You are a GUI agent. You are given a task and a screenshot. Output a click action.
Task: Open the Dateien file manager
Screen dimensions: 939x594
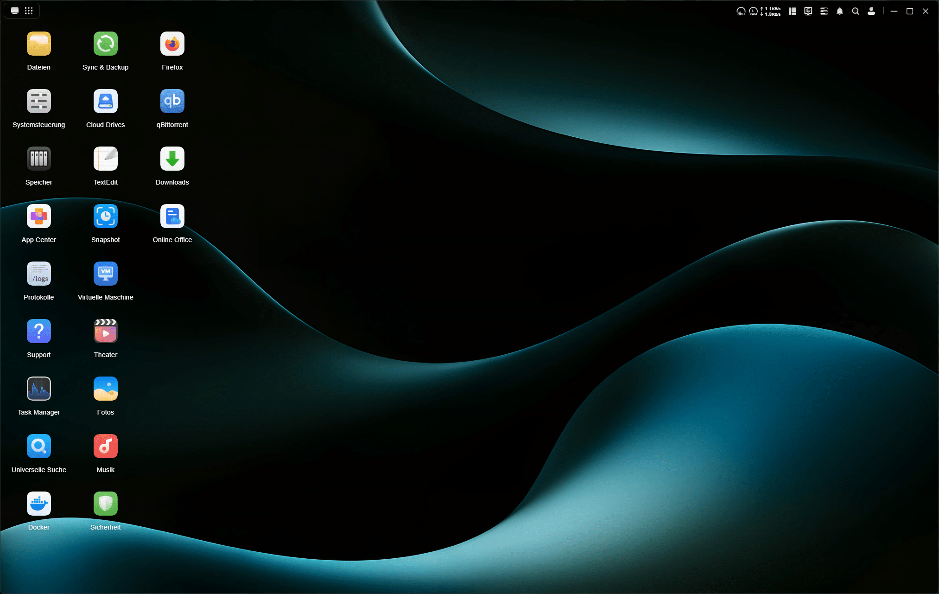39,44
